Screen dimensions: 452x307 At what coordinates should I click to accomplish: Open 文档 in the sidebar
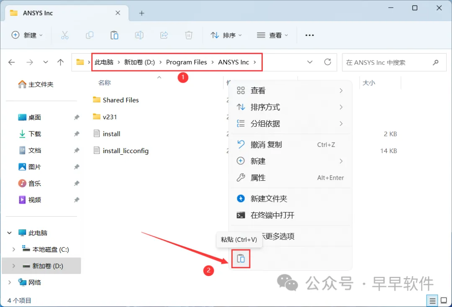pyautogui.click(x=30, y=150)
